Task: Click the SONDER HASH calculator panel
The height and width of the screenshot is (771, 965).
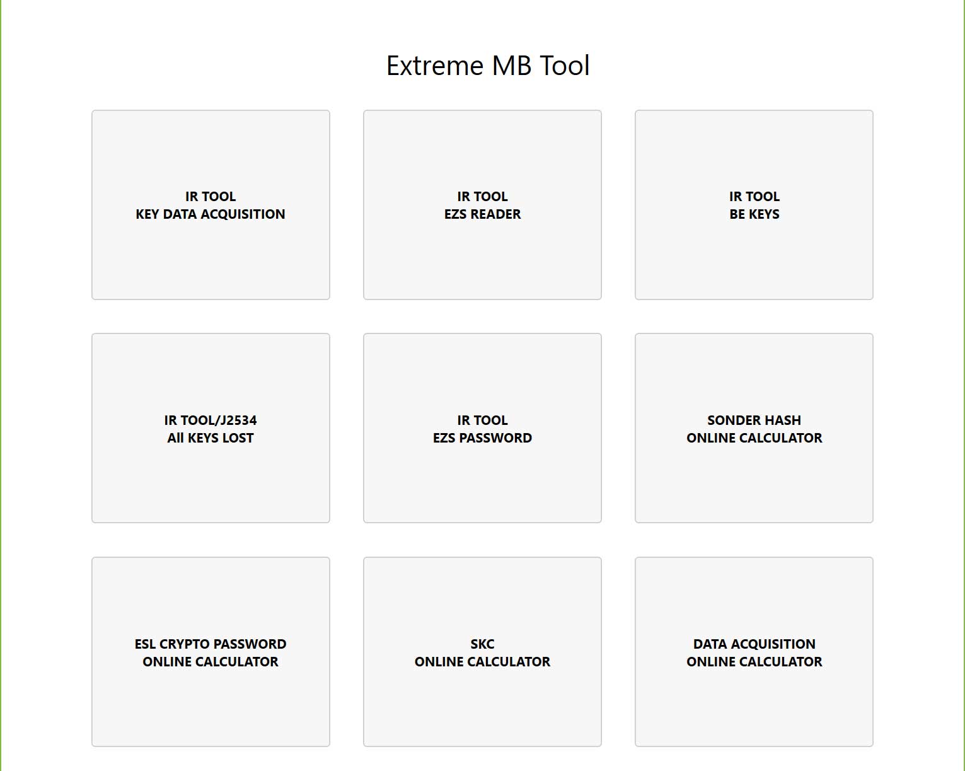Action: click(754, 428)
